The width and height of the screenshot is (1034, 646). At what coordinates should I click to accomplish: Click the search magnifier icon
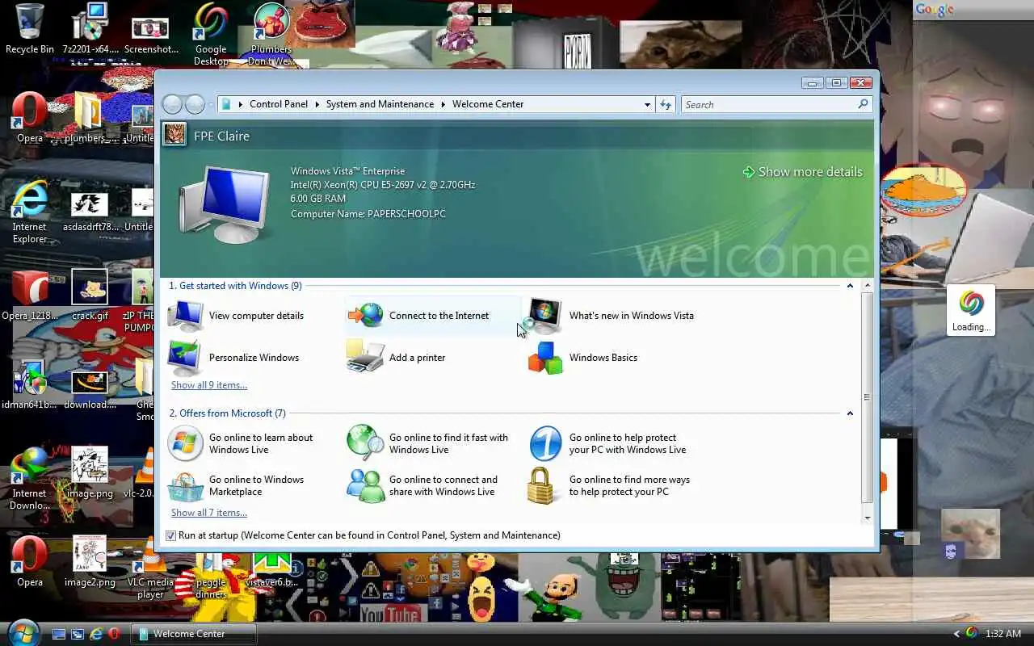863,104
